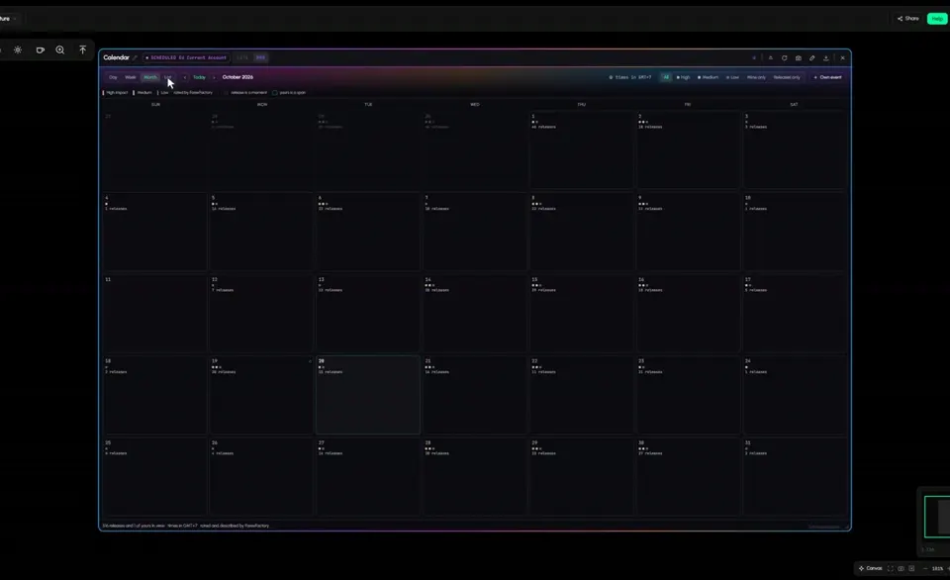Filter by High impact
Image resolution: width=950 pixels, height=580 pixels.
pyautogui.click(x=684, y=77)
